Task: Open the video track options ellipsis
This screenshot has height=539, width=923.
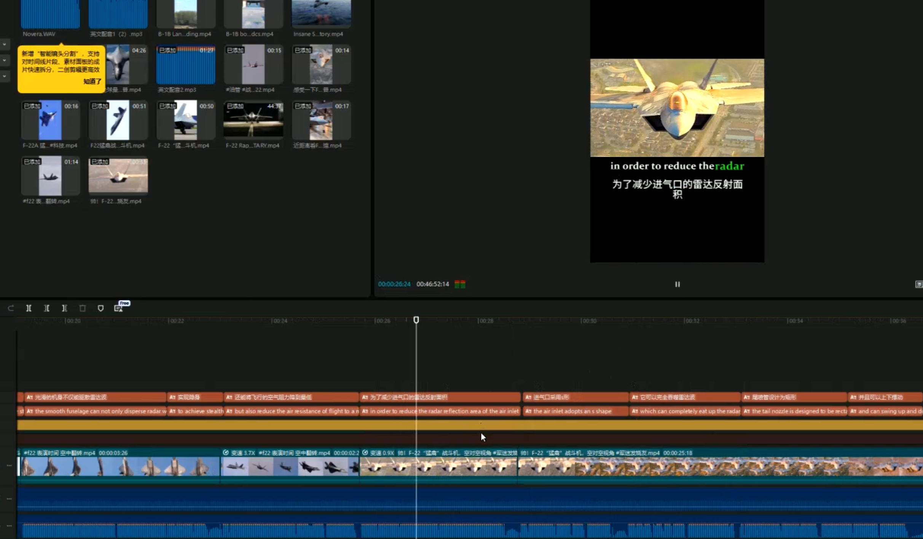Action: (9, 465)
